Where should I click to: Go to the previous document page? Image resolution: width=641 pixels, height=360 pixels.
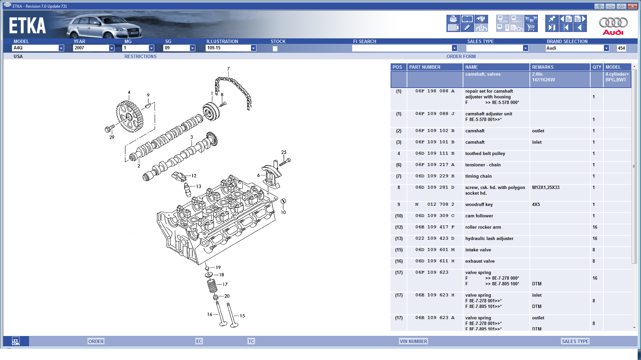(566, 19)
